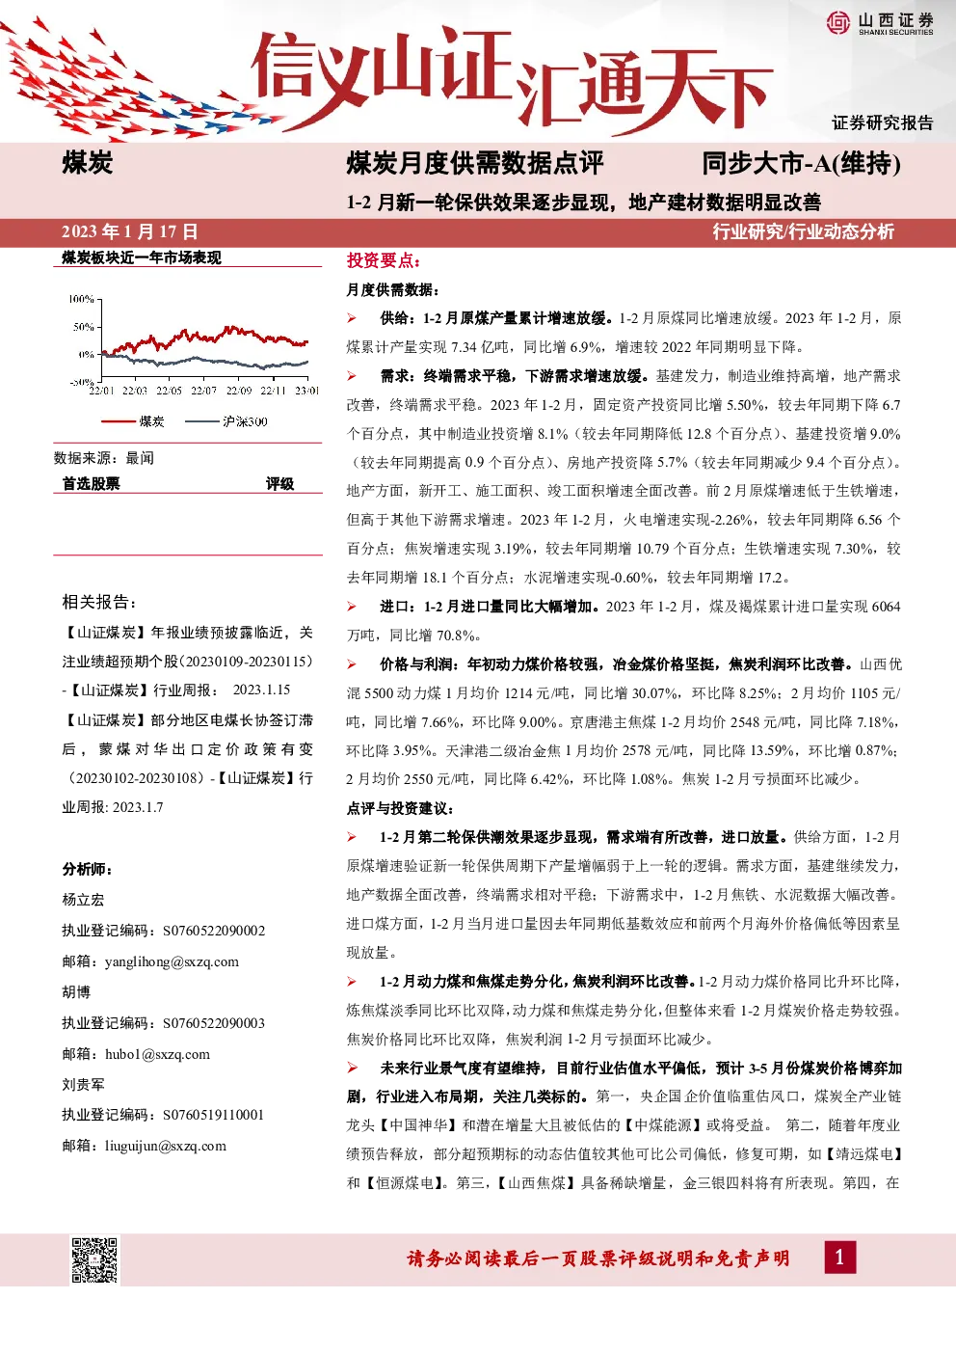
Task: Click the email liuguijun@sxzq.com
Action: 166,1146
